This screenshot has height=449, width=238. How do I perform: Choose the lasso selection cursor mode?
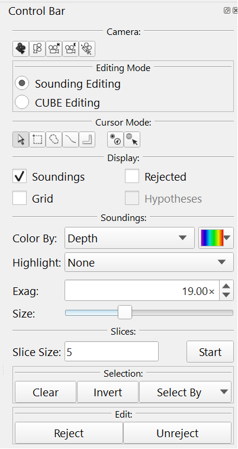coord(54,139)
